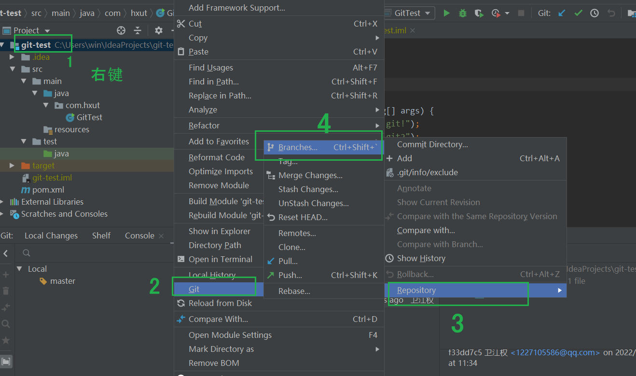Viewport: 636px width, 376px height.
Task: Select Branches... in Git submenu
Action: pyautogui.click(x=324, y=147)
